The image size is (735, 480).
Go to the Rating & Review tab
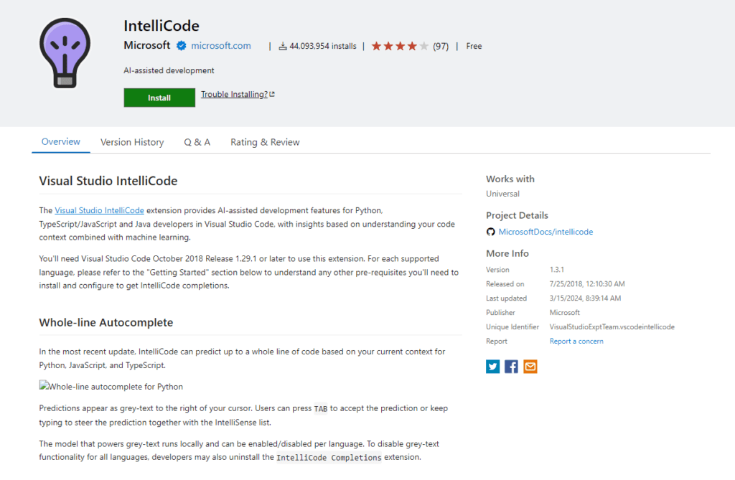[265, 142]
